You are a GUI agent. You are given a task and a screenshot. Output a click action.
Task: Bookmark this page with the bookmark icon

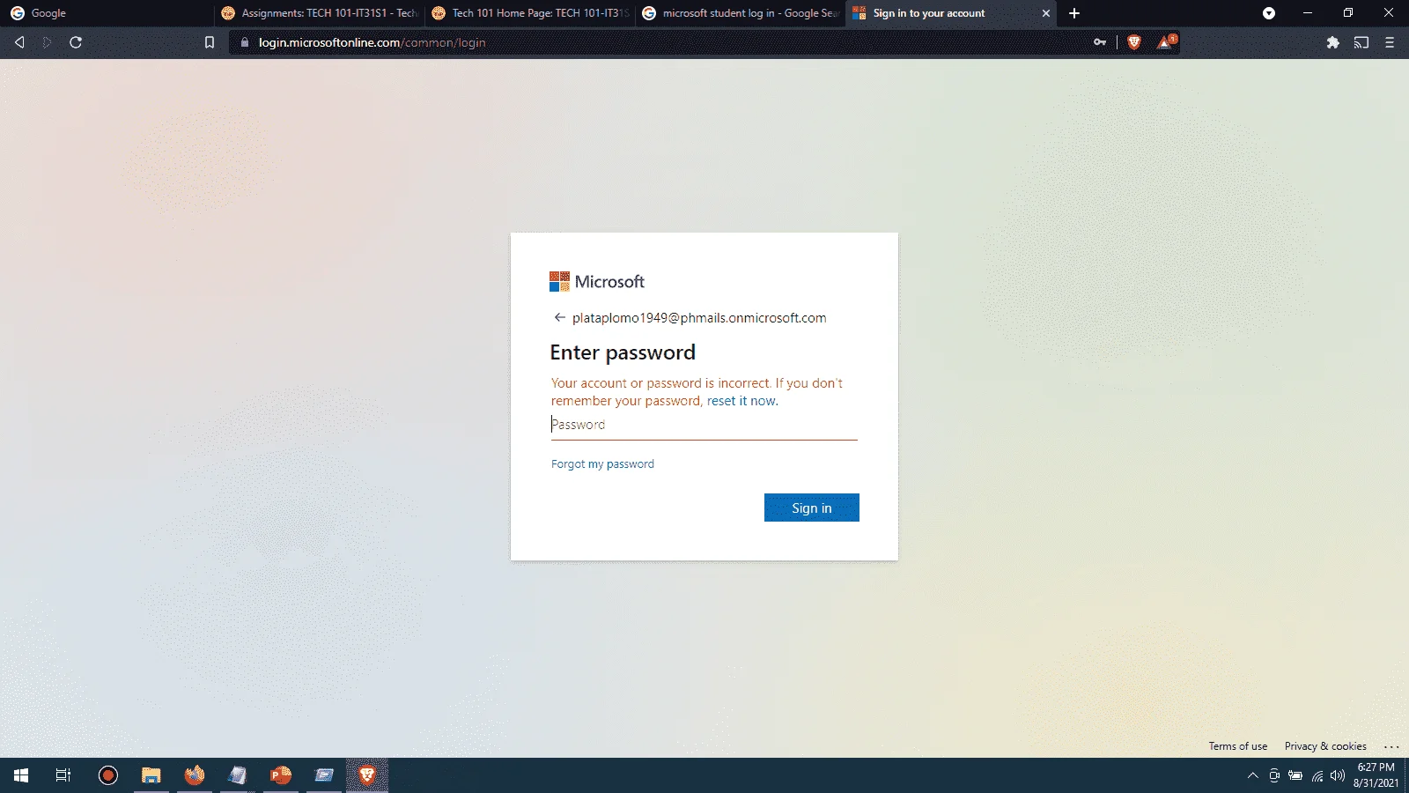(210, 42)
